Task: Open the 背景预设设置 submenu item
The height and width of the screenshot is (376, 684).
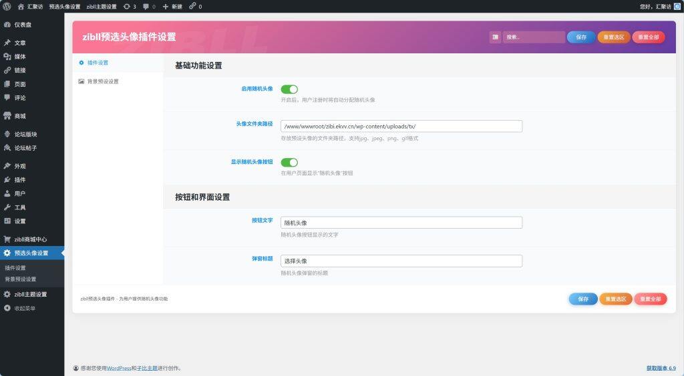Action: pyautogui.click(x=21, y=279)
